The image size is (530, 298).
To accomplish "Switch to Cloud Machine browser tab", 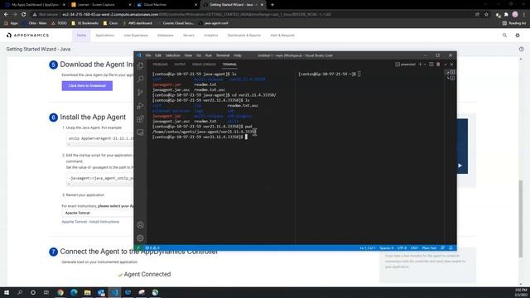I will [167, 5].
